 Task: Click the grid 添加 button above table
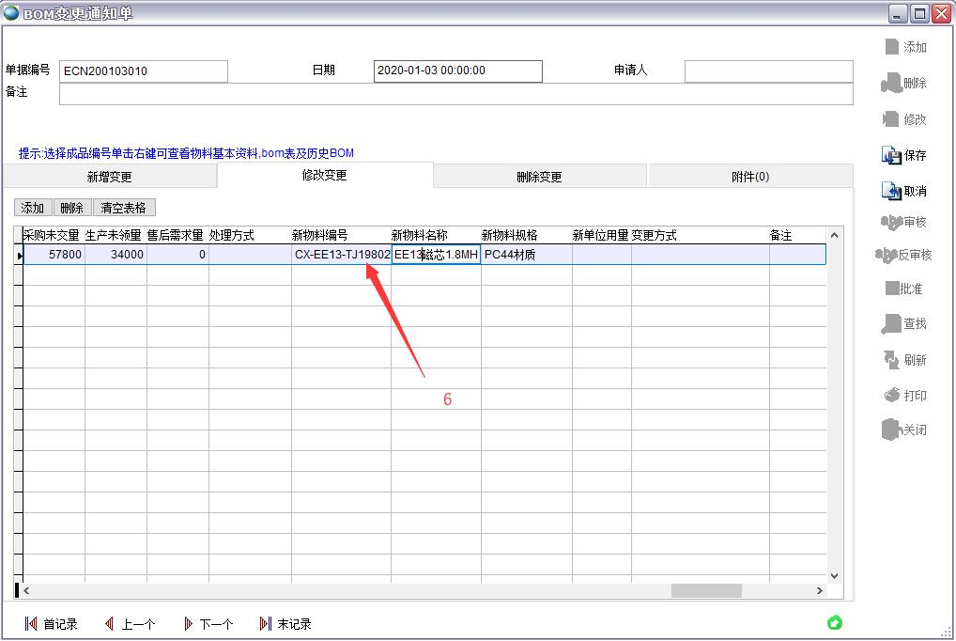[x=33, y=208]
